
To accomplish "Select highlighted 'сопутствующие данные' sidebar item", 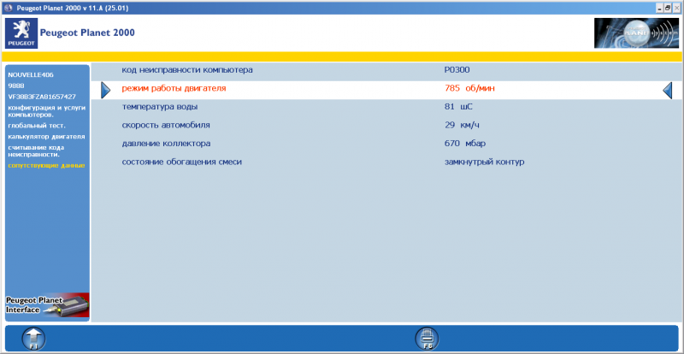I will (46, 165).
